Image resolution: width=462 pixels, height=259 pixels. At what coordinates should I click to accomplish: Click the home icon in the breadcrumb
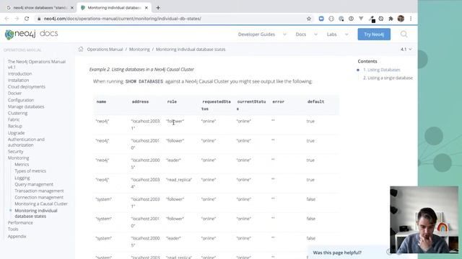click(81, 49)
